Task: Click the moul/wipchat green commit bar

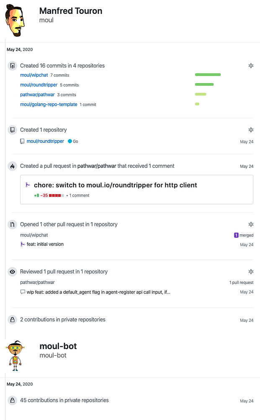Action: pos(208,75)
